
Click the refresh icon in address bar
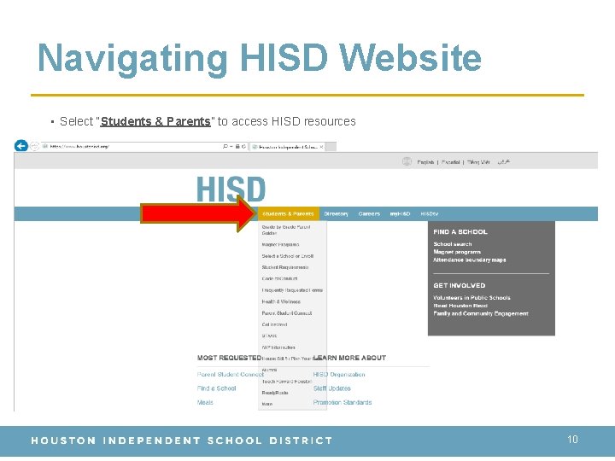[x=243, y=146]
